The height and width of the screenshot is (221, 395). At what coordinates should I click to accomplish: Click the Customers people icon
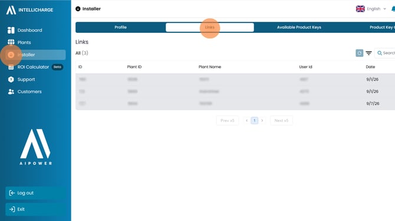click(x=11, y=92)
